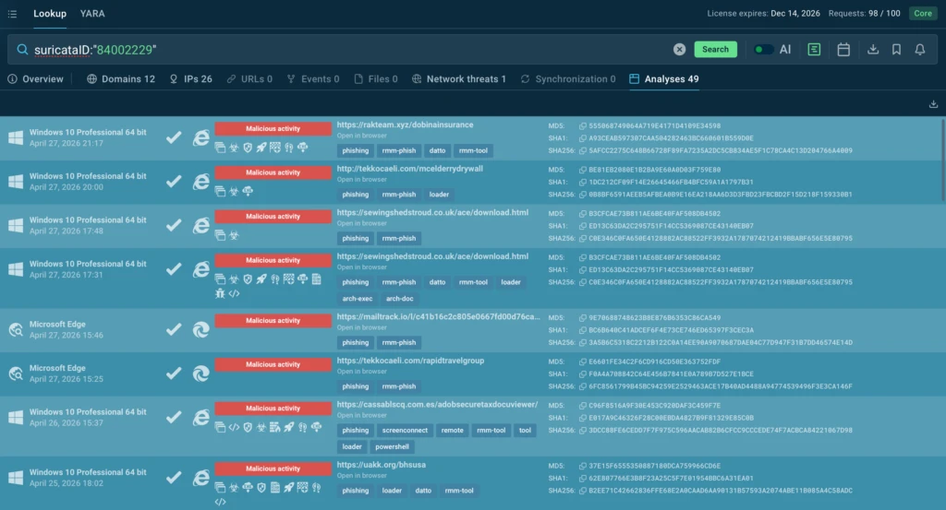Screen dimensions: 946x510
Task: Select the datto tag in rakteam.xyz row
Action: pyautogui.click(x=437, y=150)
